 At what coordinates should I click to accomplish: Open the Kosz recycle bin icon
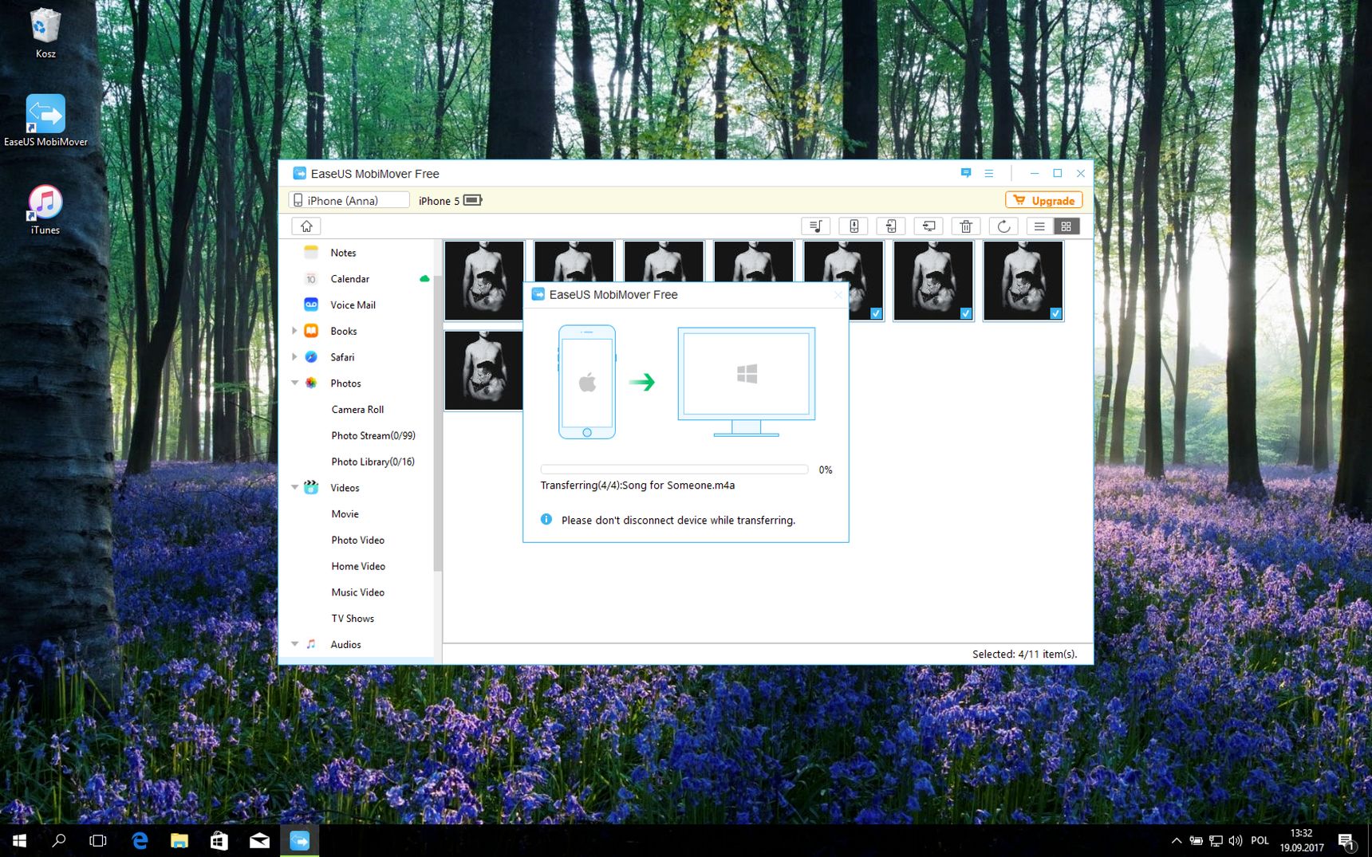[45, 33]
